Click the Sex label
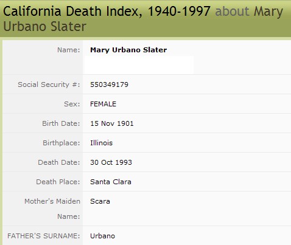 pos(72,104)
